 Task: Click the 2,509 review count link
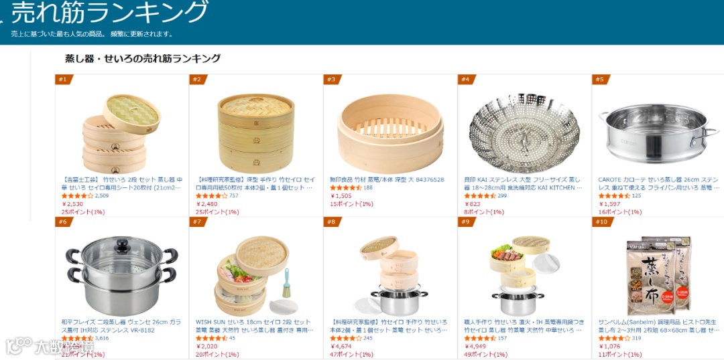102,196
